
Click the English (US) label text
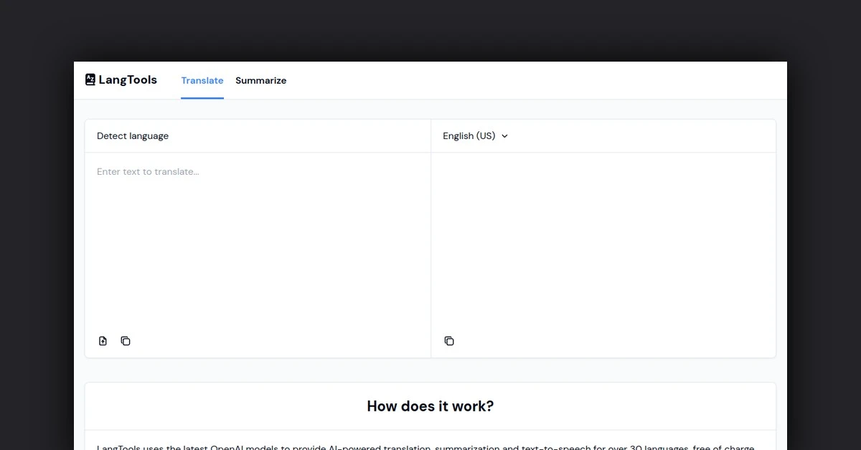pos(470,135)
